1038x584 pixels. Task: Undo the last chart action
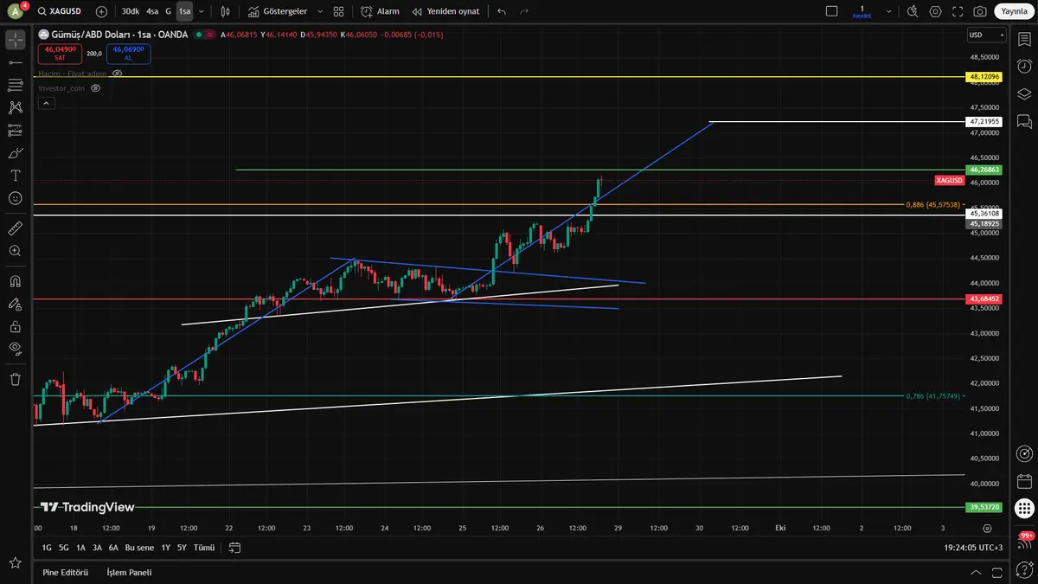point(502,11)
